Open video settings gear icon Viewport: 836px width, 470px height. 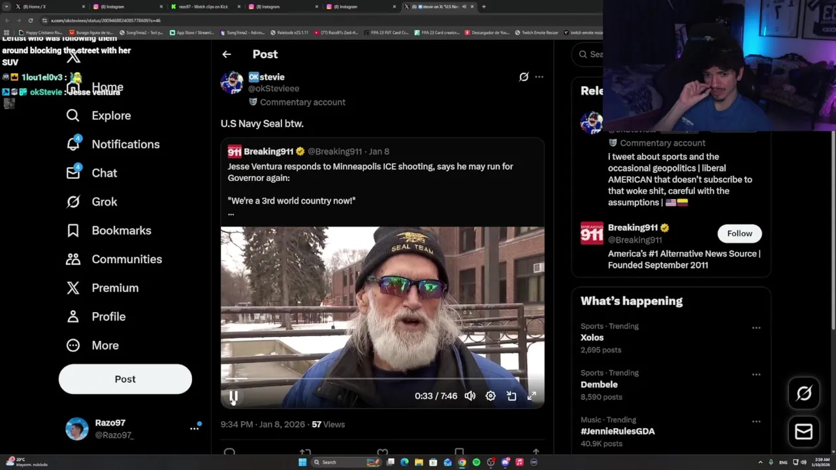[x=490, y=396]
